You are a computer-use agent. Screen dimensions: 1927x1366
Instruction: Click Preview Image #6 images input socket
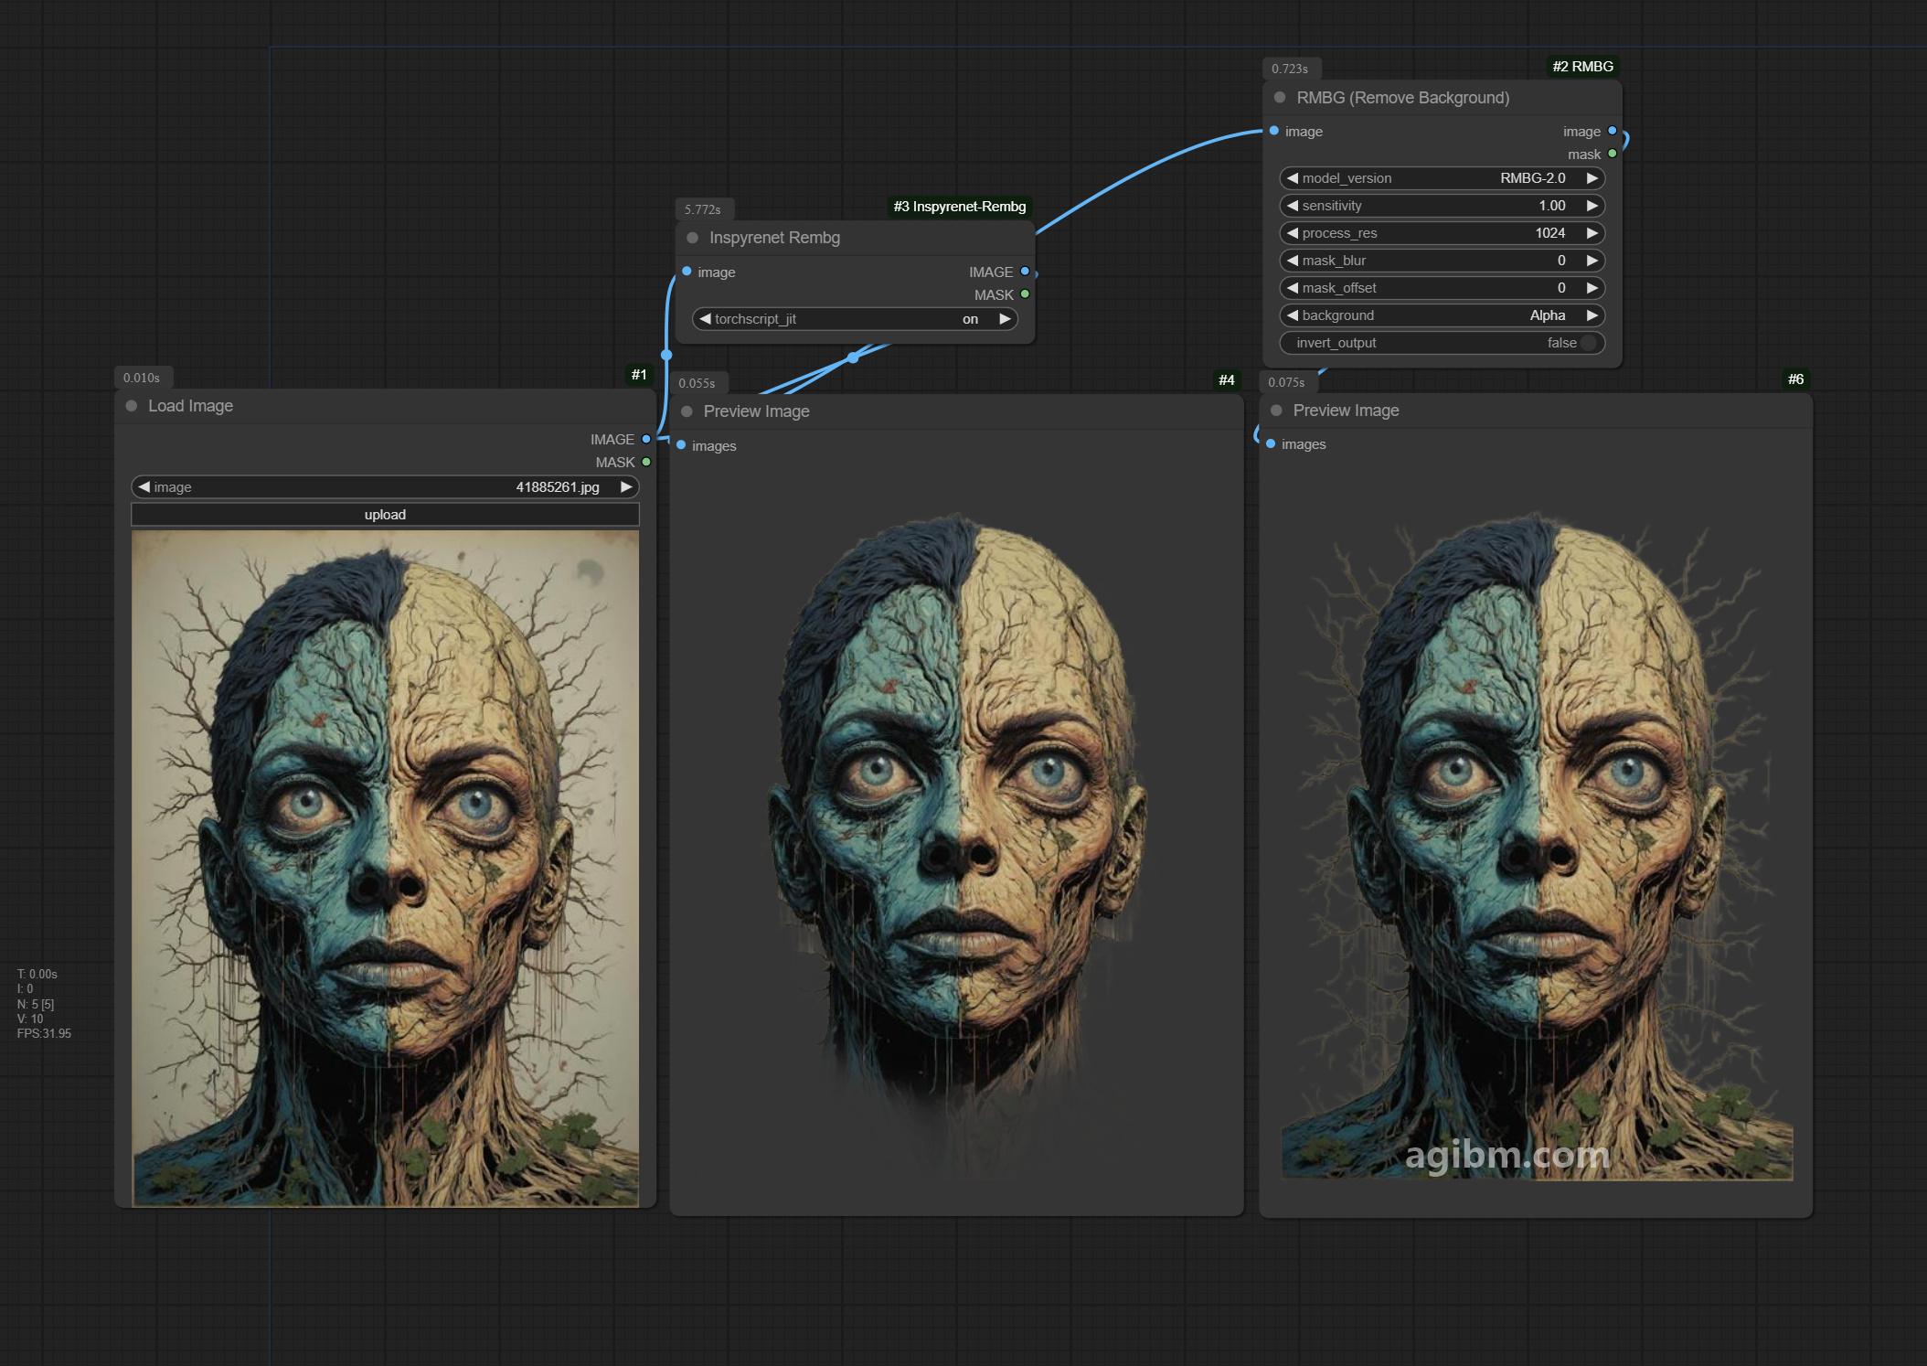tap(1271, 443)
